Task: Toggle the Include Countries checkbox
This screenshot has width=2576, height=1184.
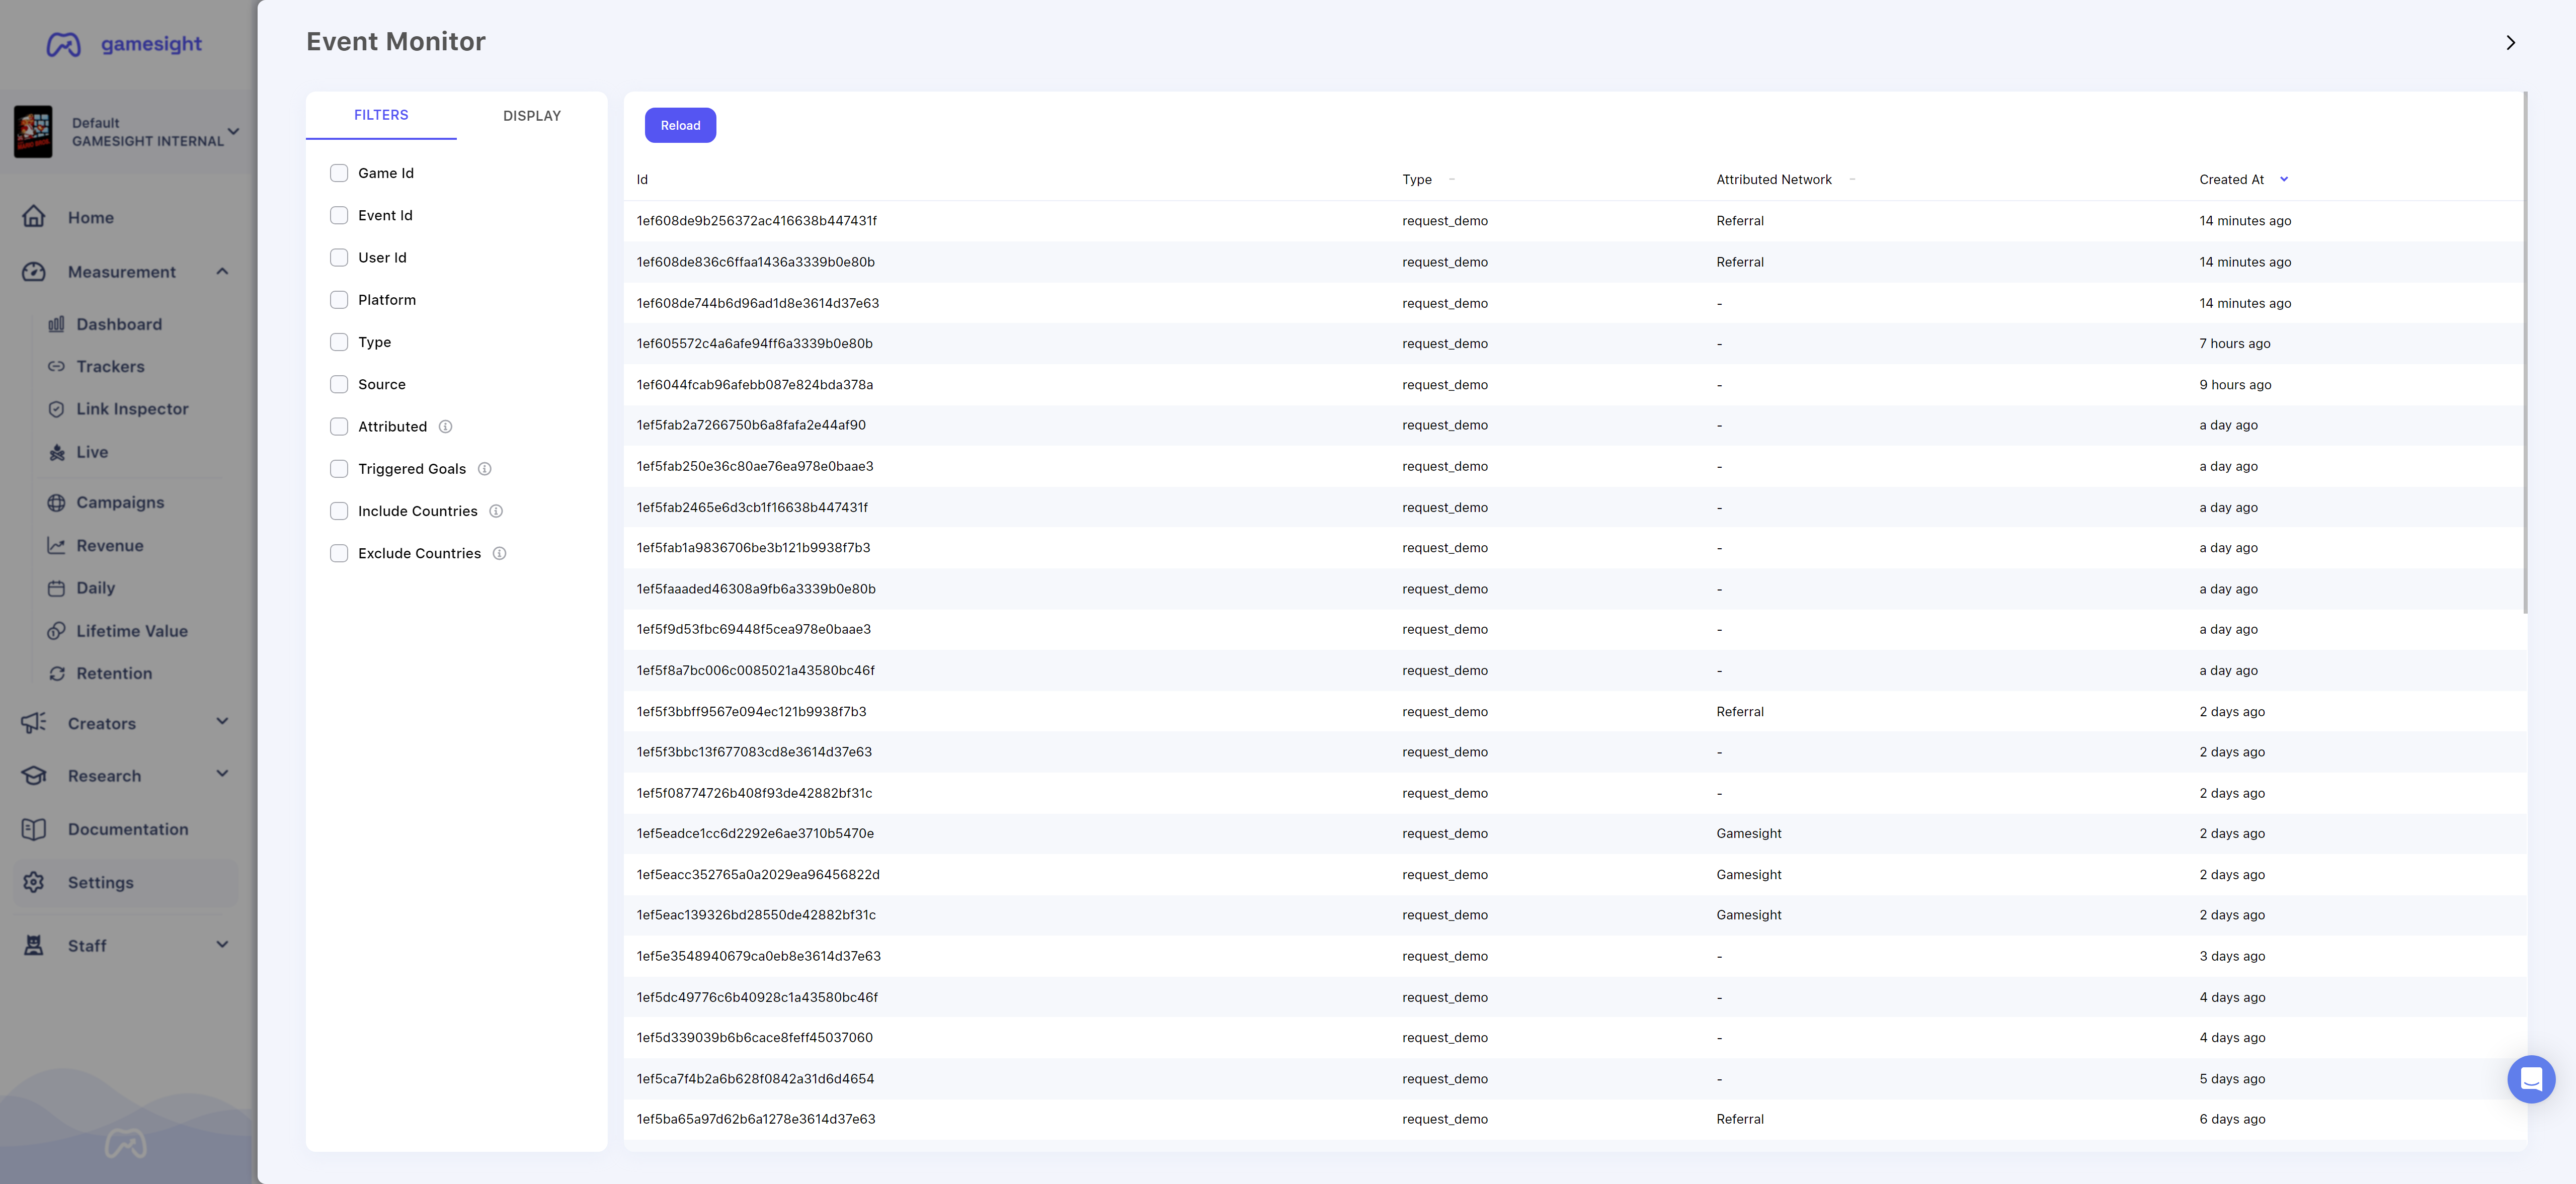Action: [x=339, y=511]
